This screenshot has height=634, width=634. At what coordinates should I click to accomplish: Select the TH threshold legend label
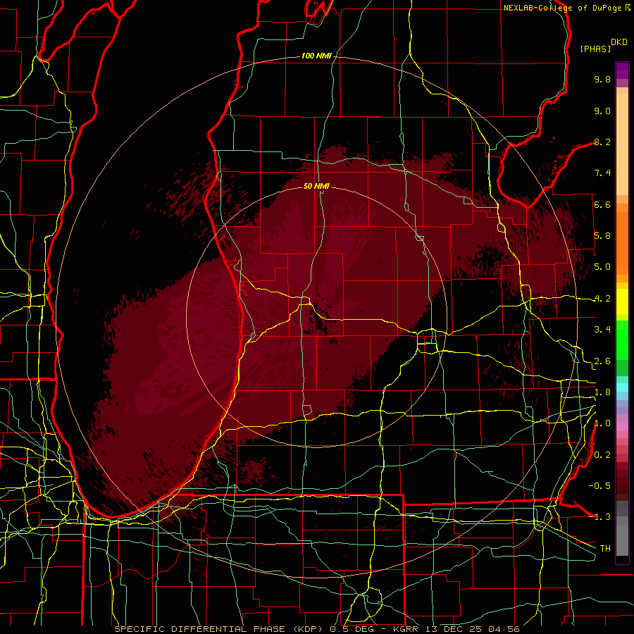605,549
